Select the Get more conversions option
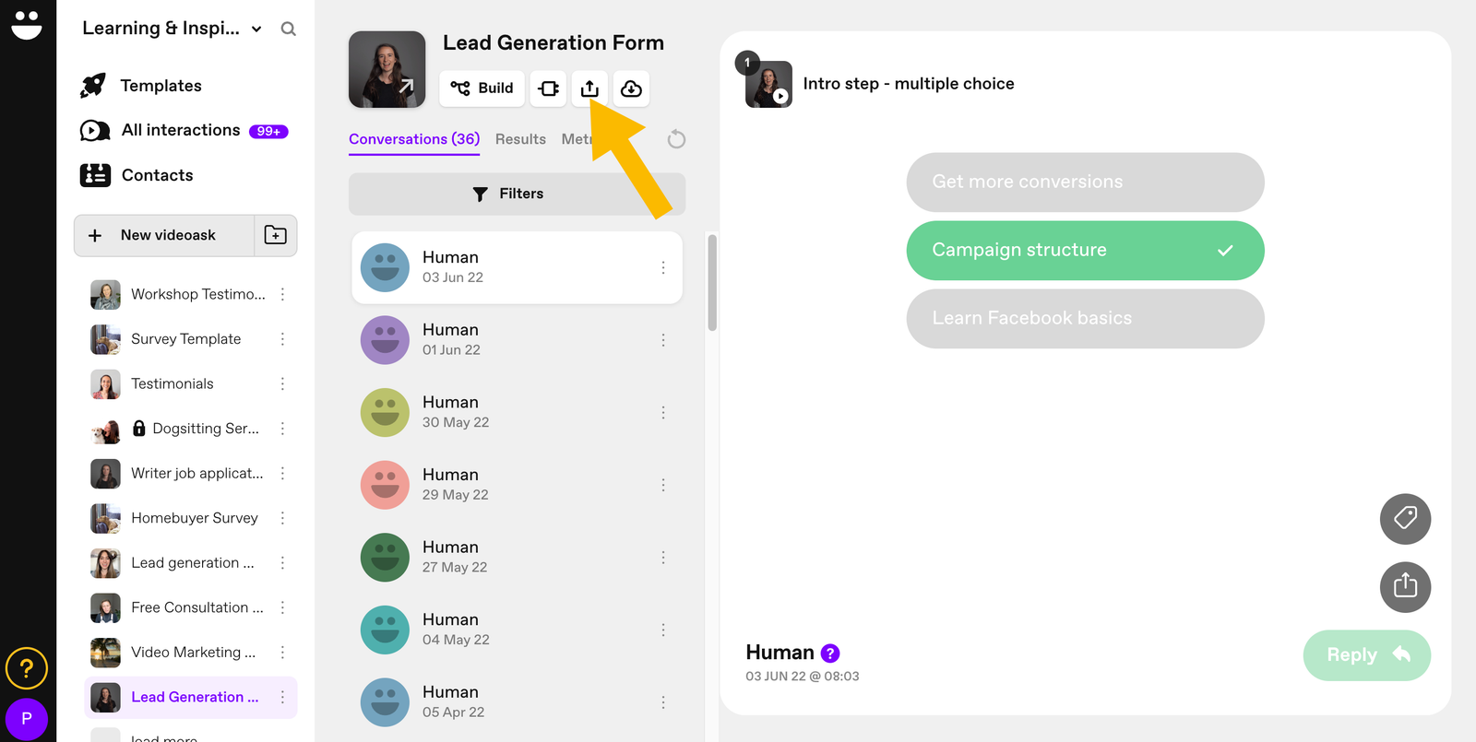The width and height of the screenshot is (1476, 742). point(1085,182)
